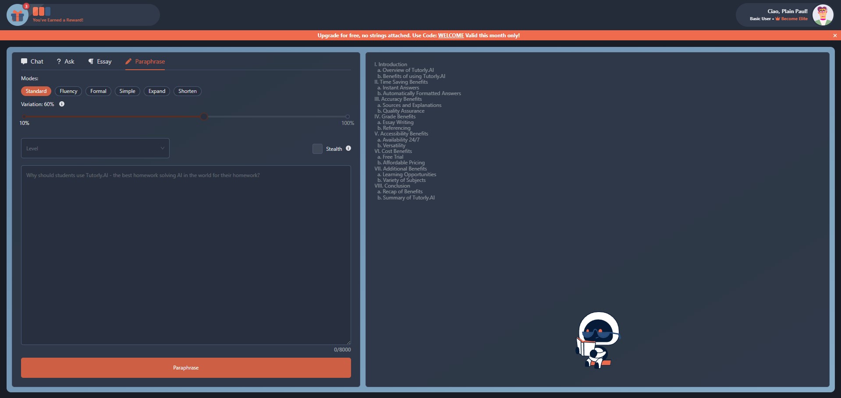841x398 pixels.
Task: Click the user profile avatar
Action: click(x=823, y=15)
